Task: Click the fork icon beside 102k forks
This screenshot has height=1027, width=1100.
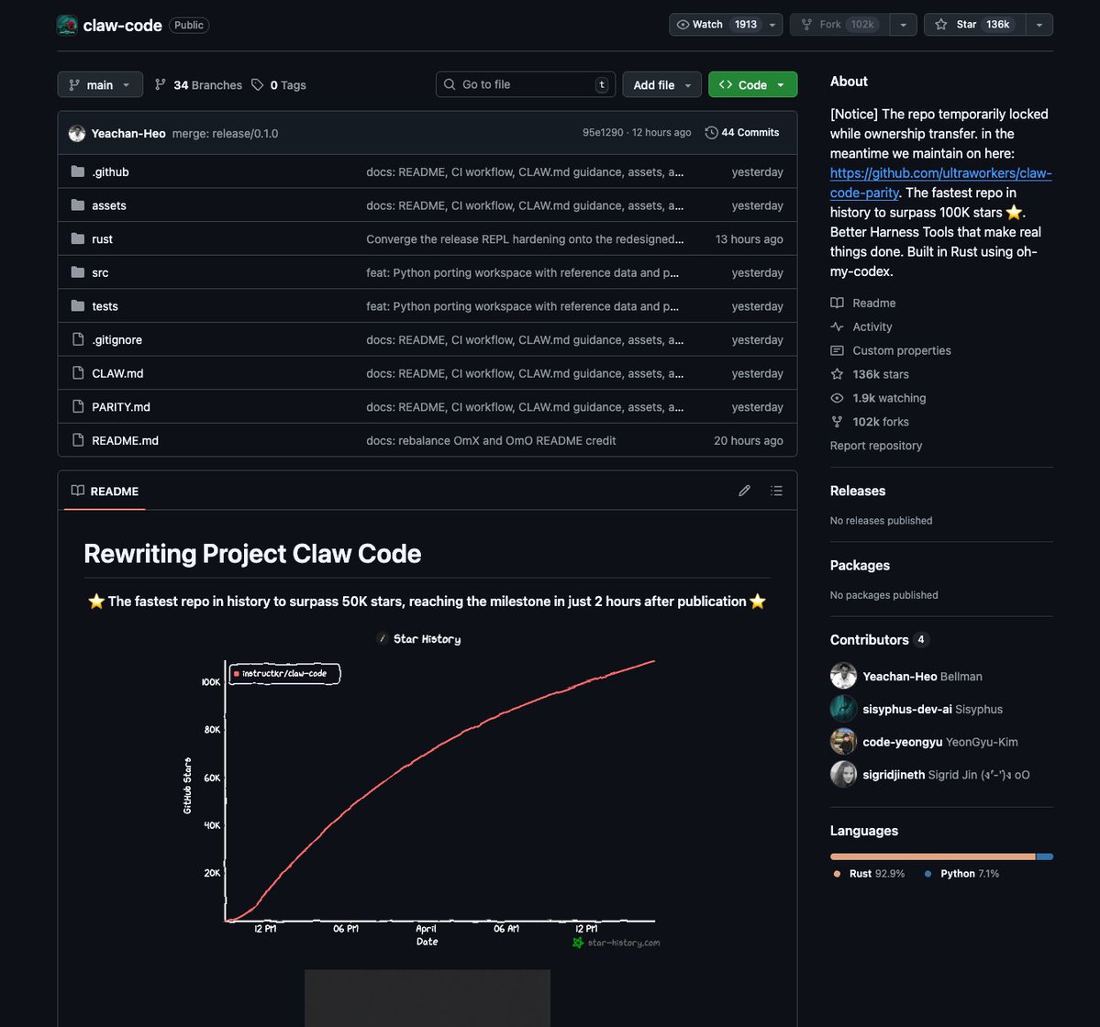Action: (837, 422)
